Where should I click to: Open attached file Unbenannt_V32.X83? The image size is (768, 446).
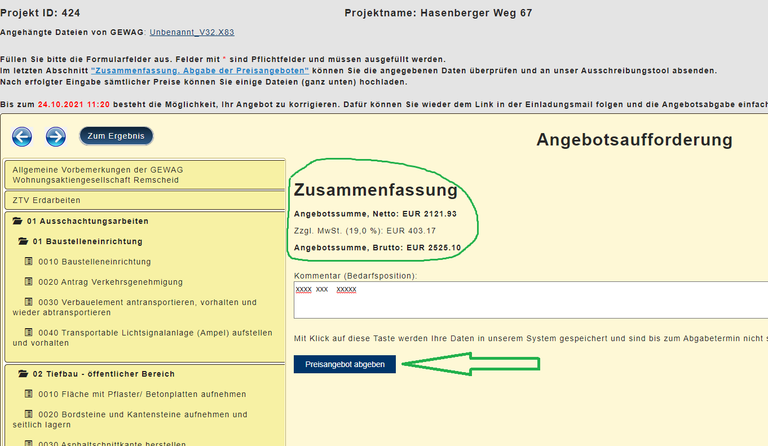click(192, 33)
